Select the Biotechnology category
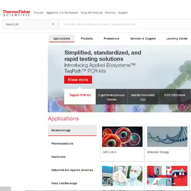 [72, 130]
